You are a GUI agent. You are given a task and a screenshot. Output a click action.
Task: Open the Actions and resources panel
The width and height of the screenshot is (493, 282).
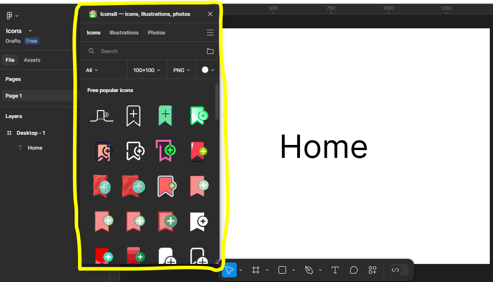(x=372, y=270)
